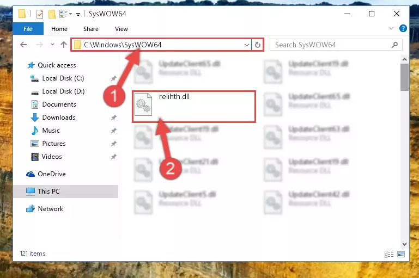
Task: Expand the ribbon with the chevron
Action: (391, 28)
